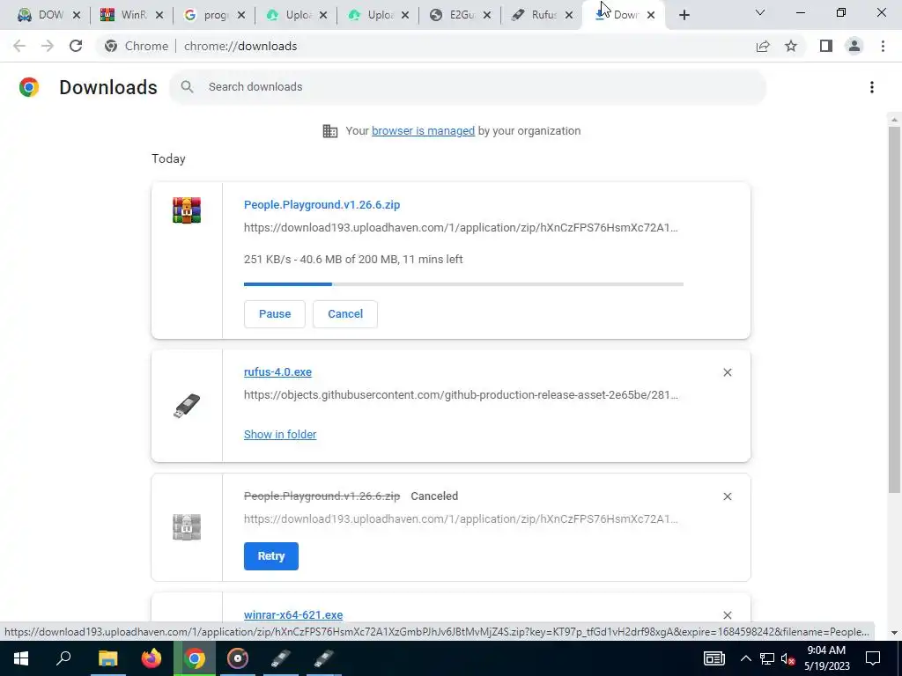Click the back navigation arrow

click(x=19, y=46)
